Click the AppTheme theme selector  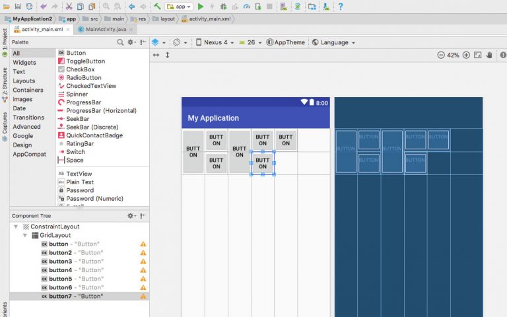click(x=285, y=42)
